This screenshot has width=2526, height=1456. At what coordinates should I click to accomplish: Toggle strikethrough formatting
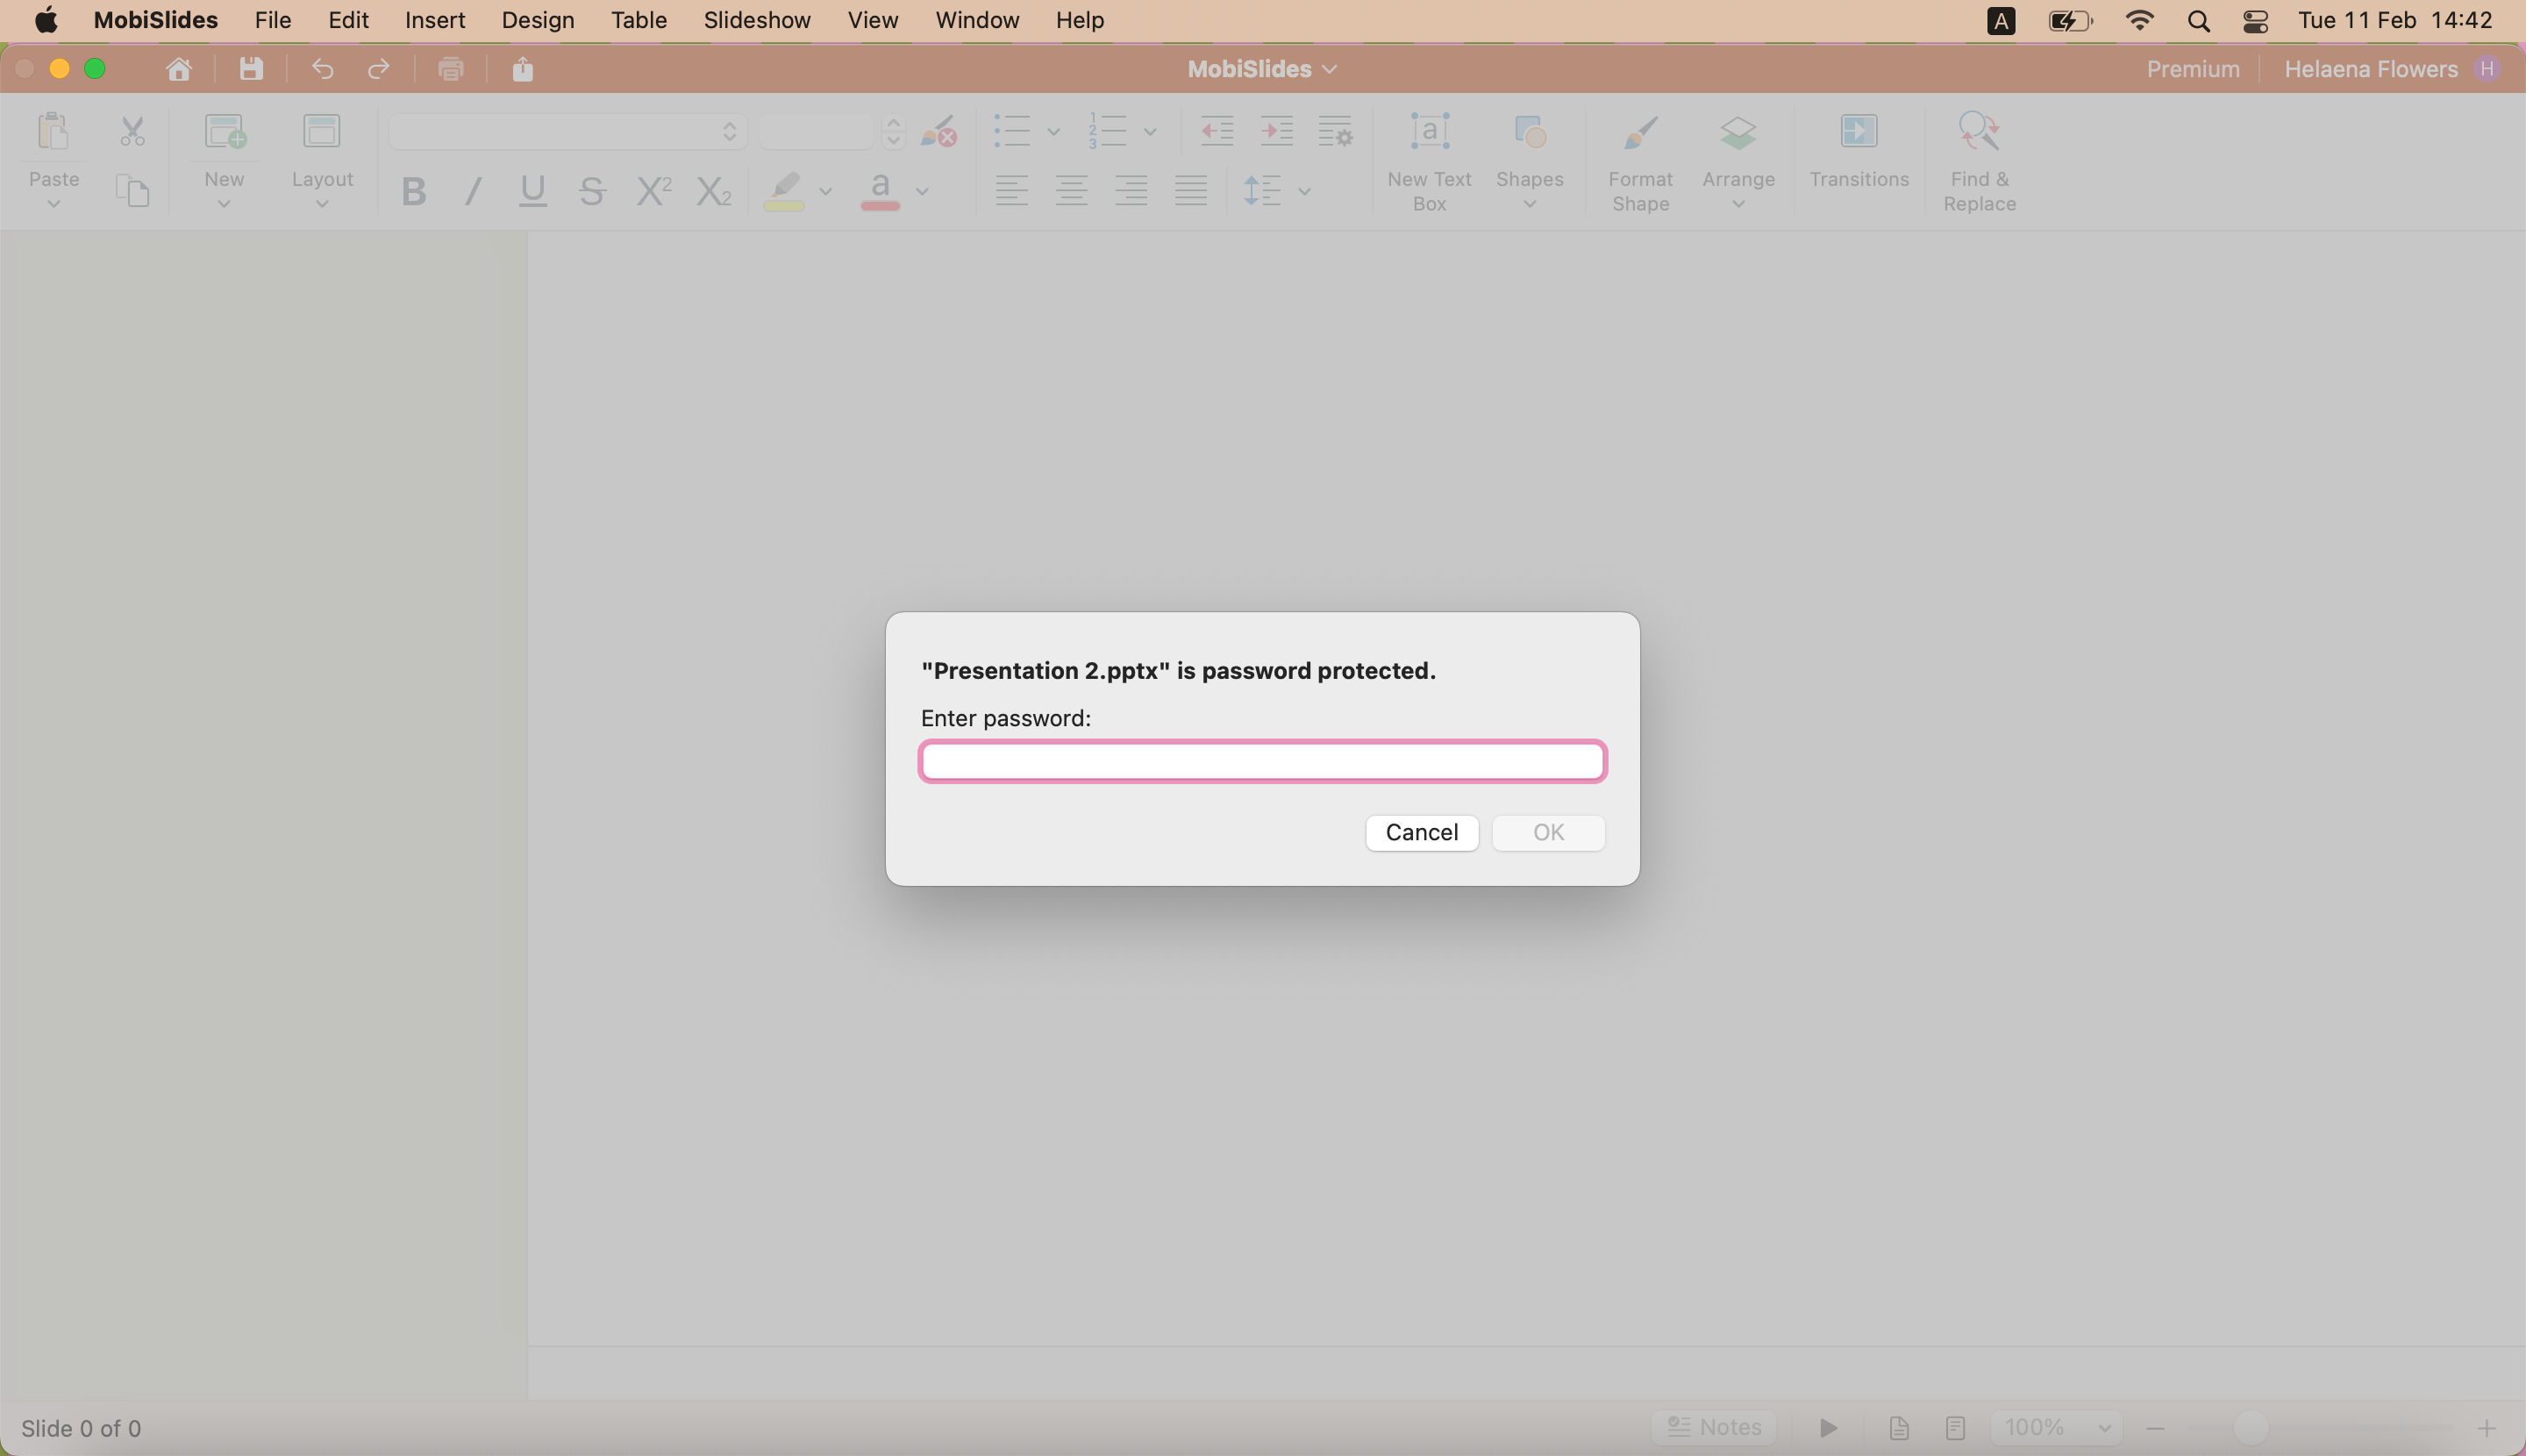click(x=591, y=191)
